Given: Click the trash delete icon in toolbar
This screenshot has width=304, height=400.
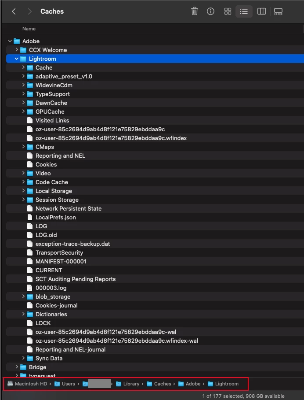Looking at the screenshot, I should click(195, 11).
